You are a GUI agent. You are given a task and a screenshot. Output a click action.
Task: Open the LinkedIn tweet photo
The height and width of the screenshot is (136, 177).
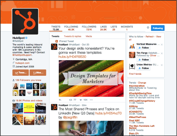(91, 128)
